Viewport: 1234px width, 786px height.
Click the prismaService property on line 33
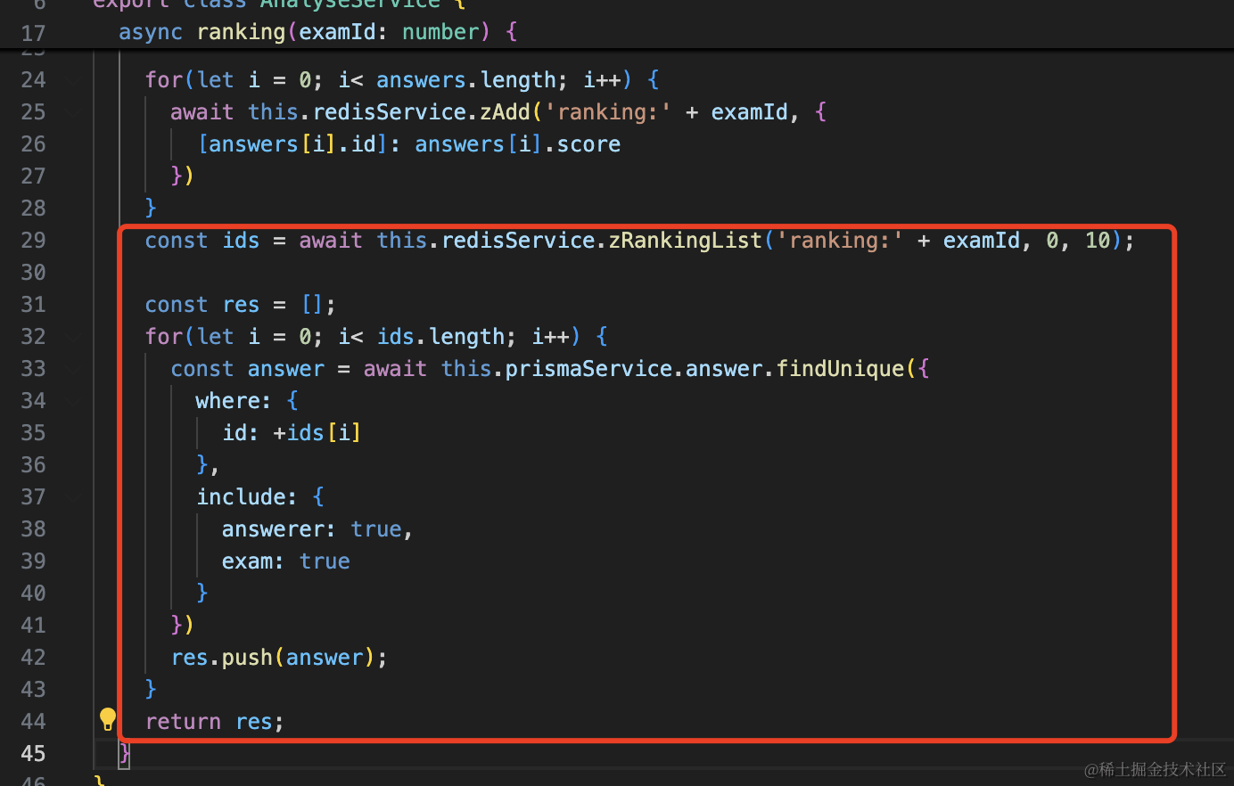click(x=588, y=369)
